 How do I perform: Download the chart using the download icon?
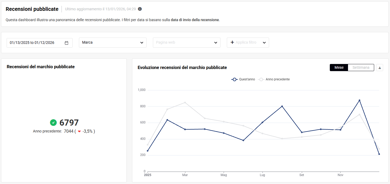380,68
